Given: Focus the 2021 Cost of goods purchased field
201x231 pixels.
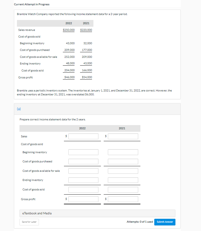Looking at the screenshot, I should coord(123,162).
